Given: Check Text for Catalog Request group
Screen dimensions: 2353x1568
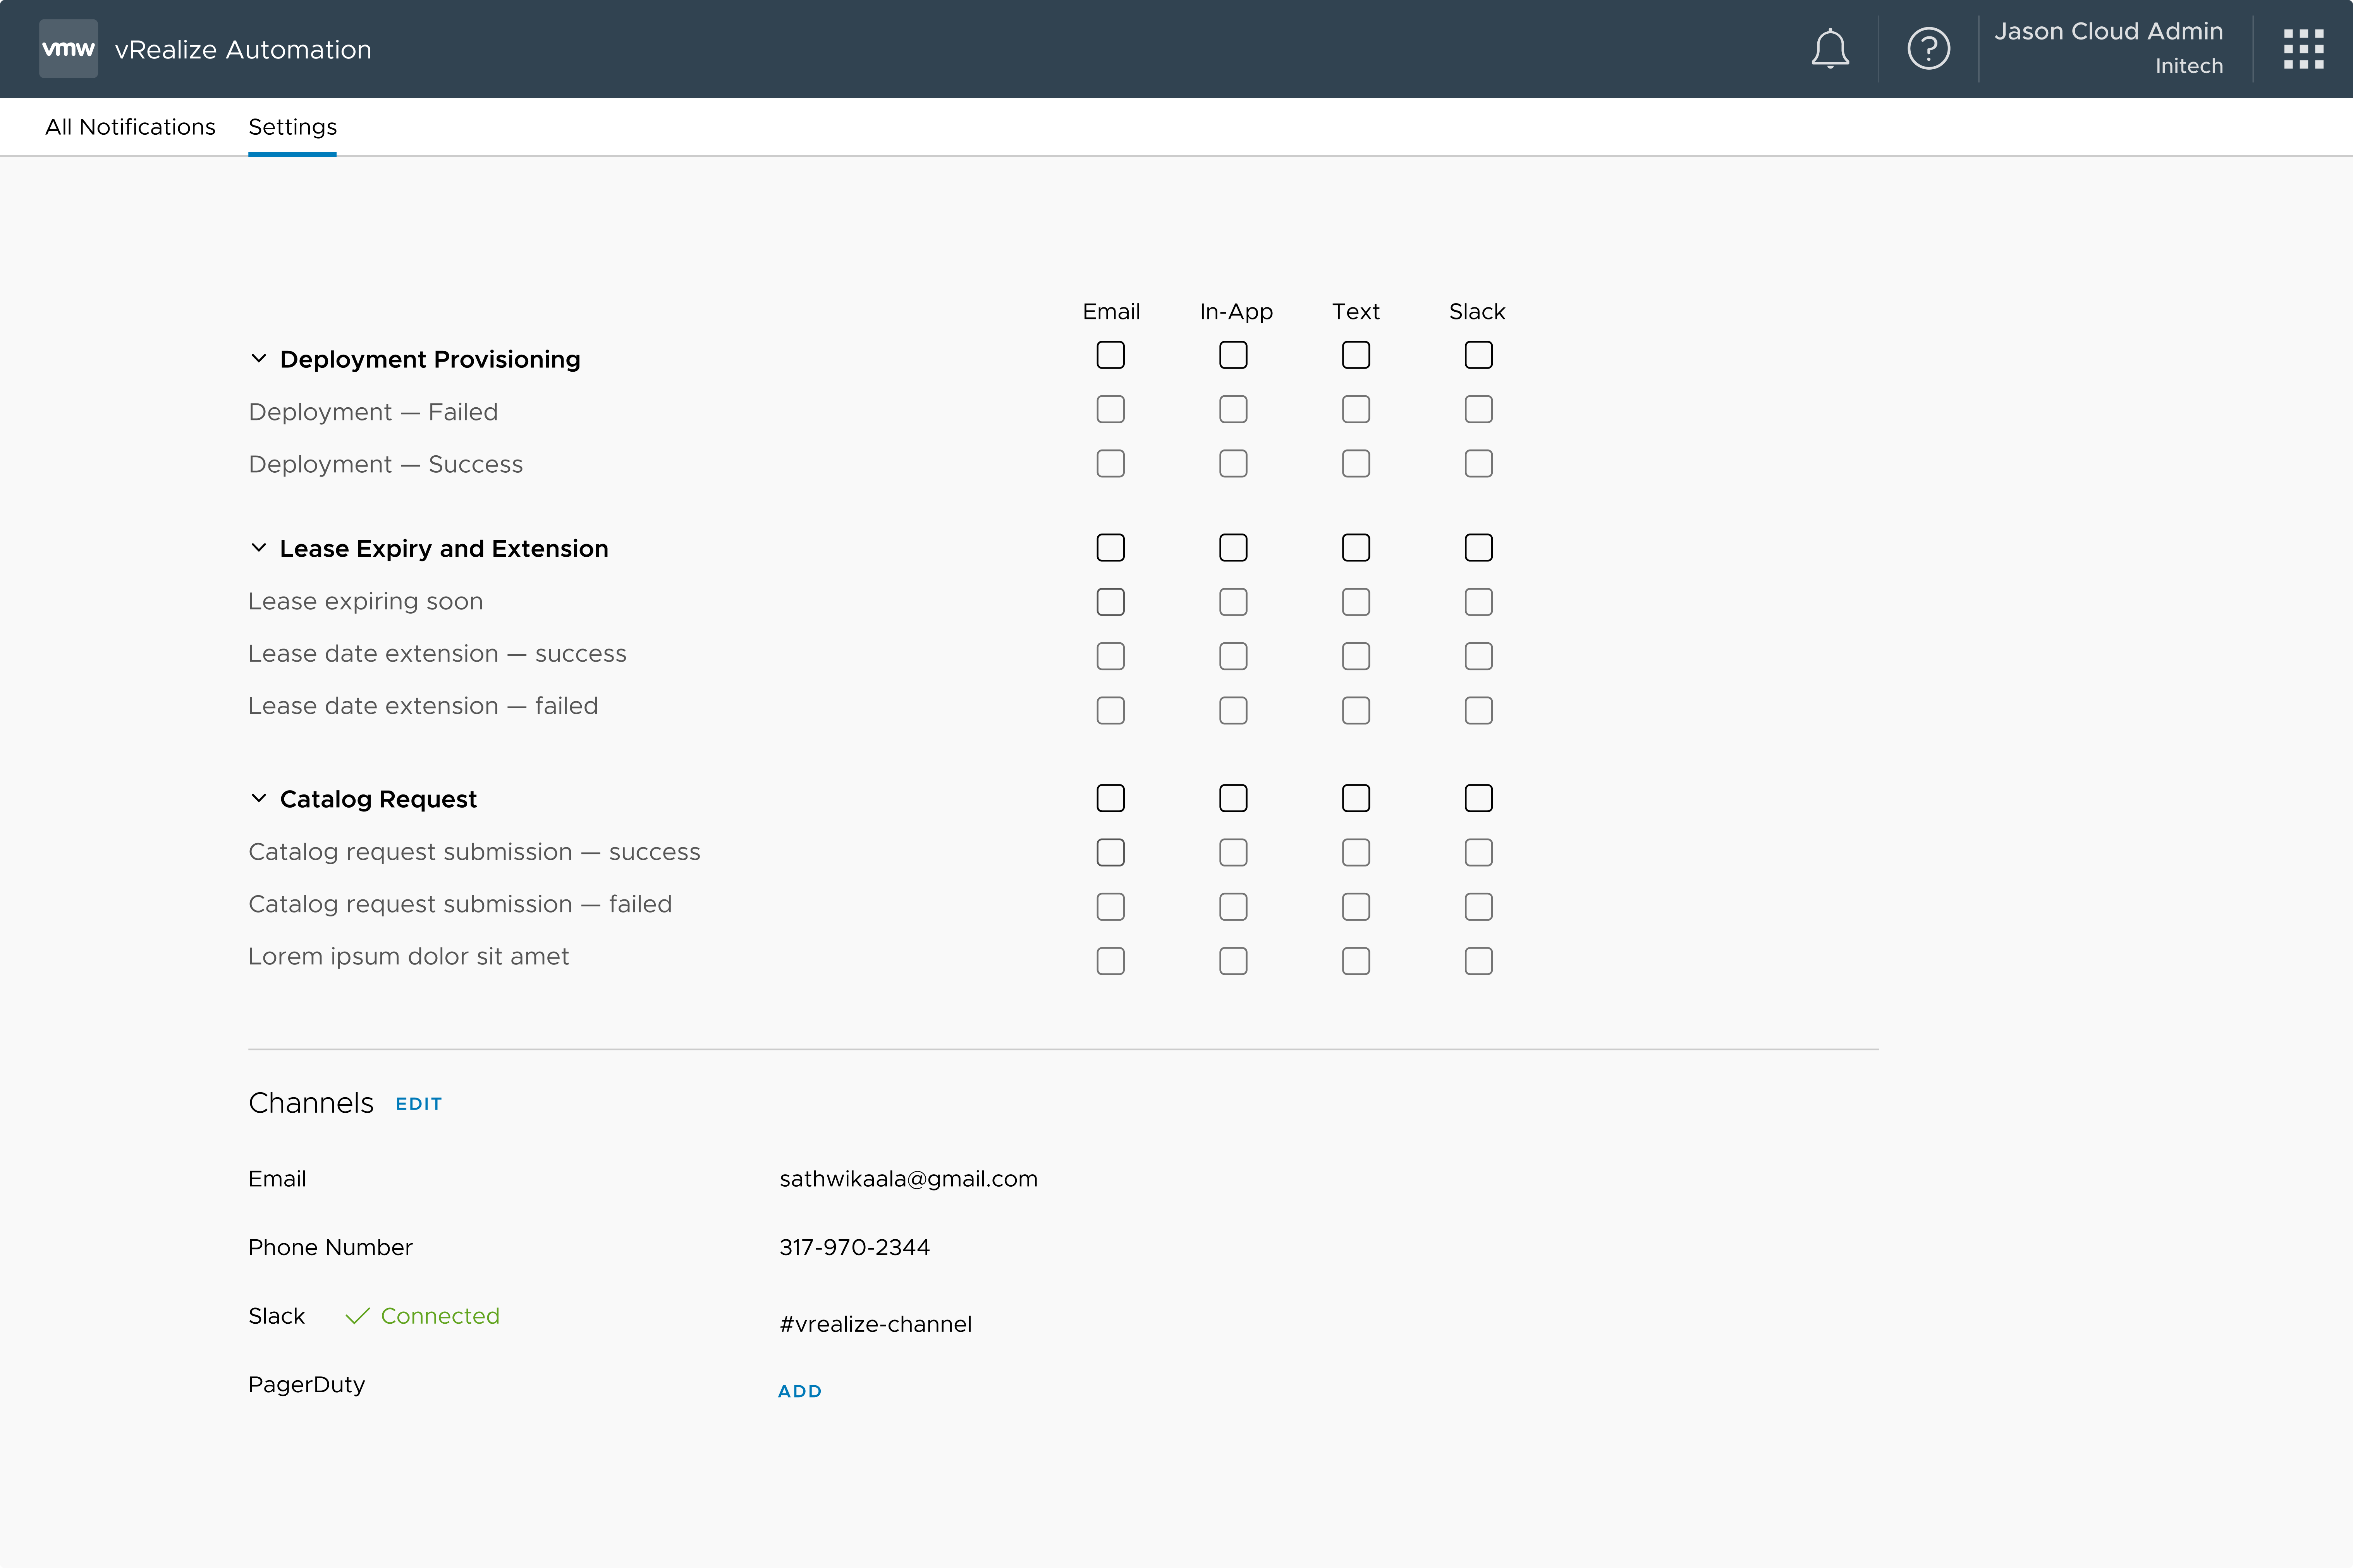Looking at the screenshot, I should (1356, 798).
